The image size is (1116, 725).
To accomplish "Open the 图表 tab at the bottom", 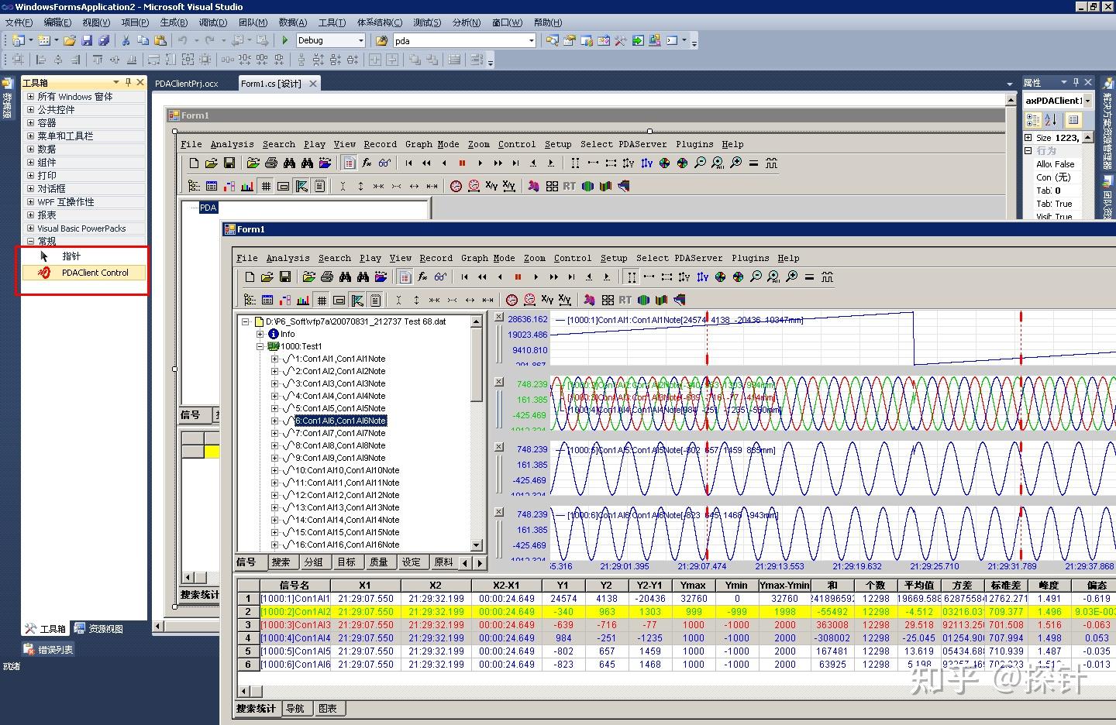I will click(328, 708).
